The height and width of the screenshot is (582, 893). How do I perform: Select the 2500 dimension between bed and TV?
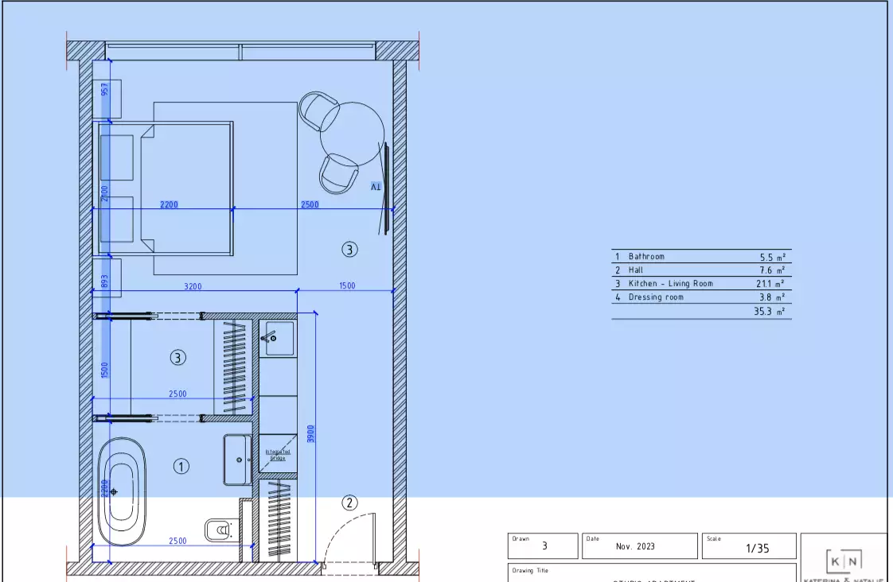click(310, 204)
